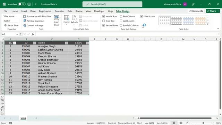Open Salary column filter dropdown
The width and height of the screenshot is (222, 125).
pyautogui.click(x=87, y=43)
